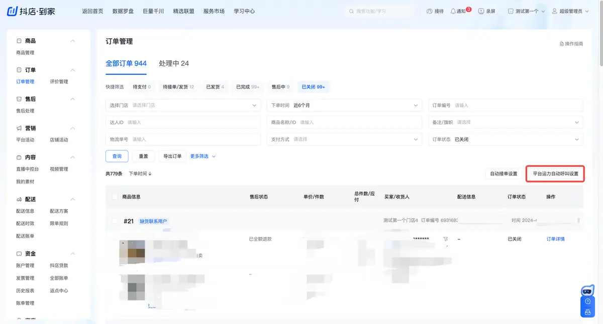Click the 查询 button
The height and width of the screenshot is (324, 603).
tap(117, 156)
